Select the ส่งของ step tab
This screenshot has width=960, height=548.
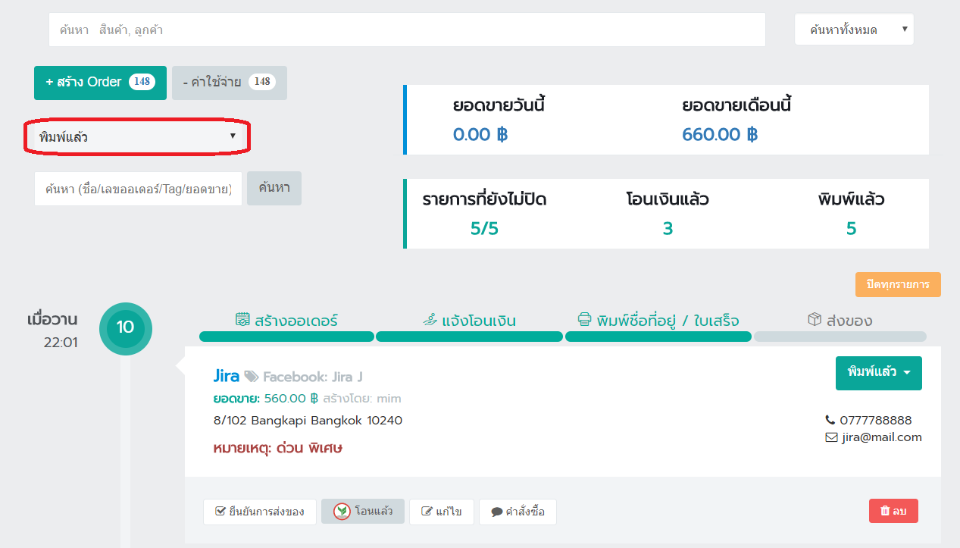click(840, 321)
